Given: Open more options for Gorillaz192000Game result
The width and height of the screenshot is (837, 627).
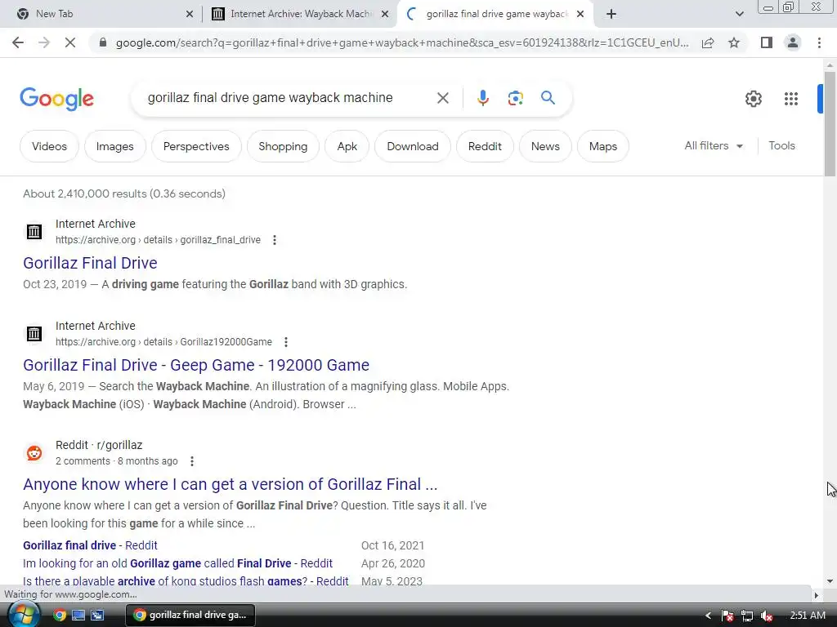Looking at the screenshot, I should click(x=286, y=342).
